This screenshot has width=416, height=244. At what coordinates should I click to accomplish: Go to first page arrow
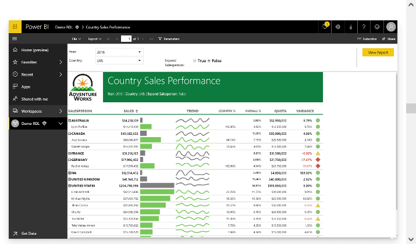pyautogui.click(x=108, y=39)
